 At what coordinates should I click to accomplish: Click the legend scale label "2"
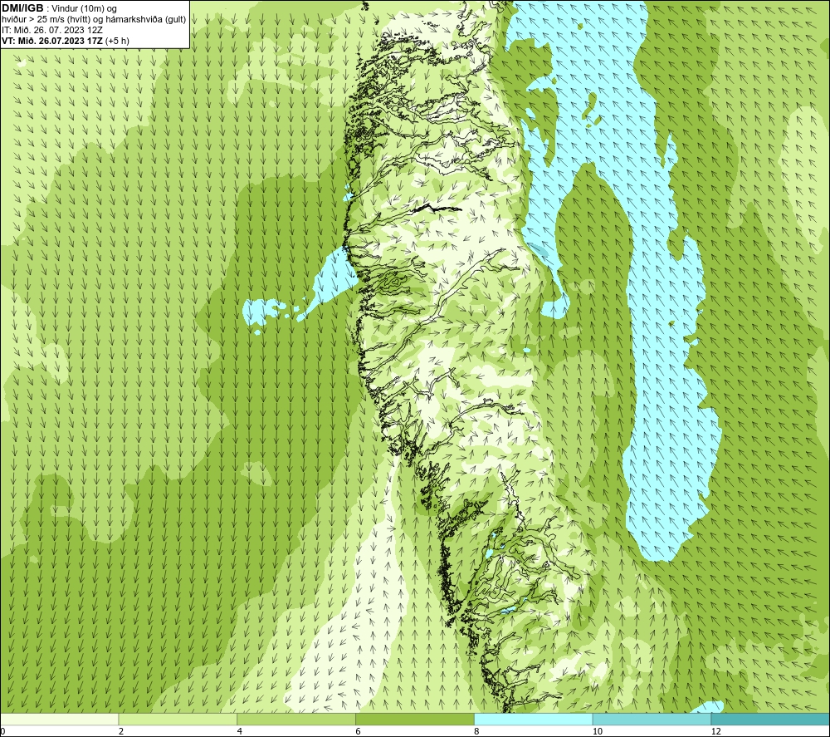click(x=121, y=731)
